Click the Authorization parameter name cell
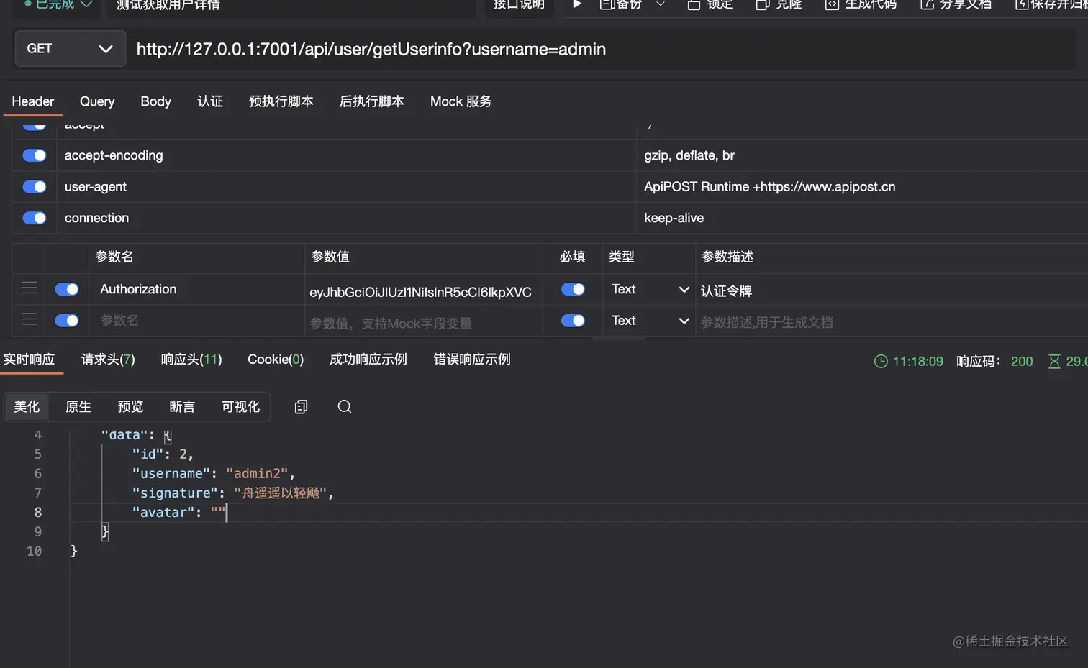Image resolution: width=1088 pixels, height=668 pixels. pos(197,289)
